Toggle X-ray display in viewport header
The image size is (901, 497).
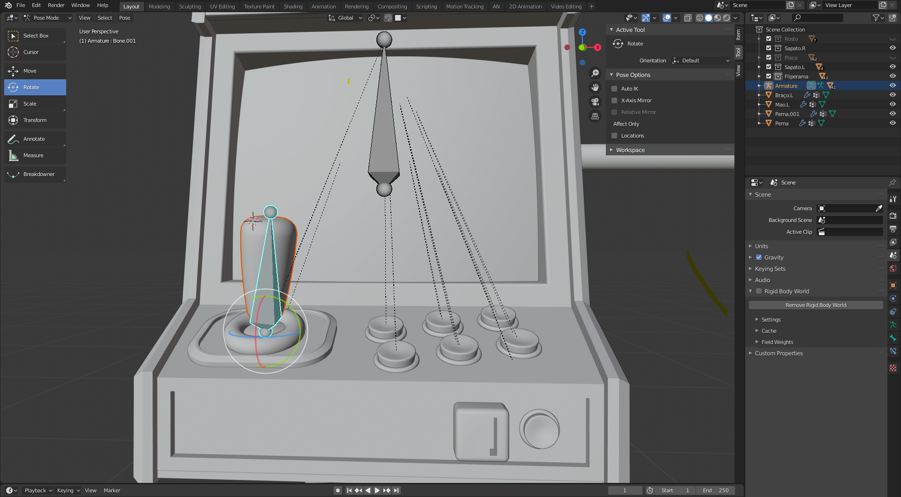click(688, 18)
